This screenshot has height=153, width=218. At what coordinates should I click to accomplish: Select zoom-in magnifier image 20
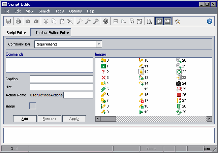point(179,60)
